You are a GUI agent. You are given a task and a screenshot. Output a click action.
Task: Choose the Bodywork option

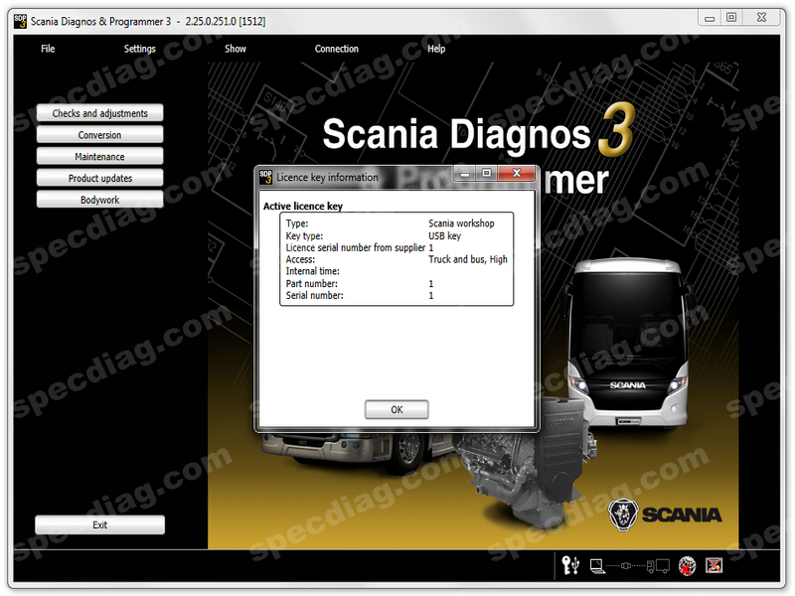(x=99, y=200)
